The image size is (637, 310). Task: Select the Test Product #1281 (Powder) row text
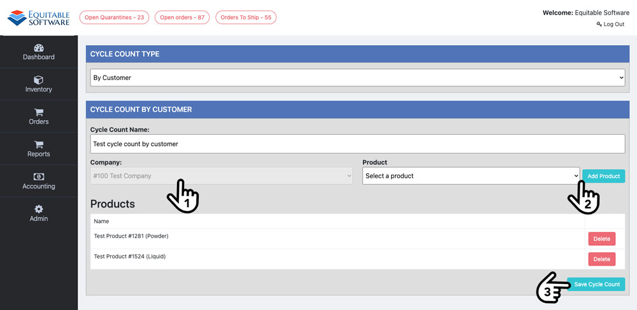coord(131,236)
